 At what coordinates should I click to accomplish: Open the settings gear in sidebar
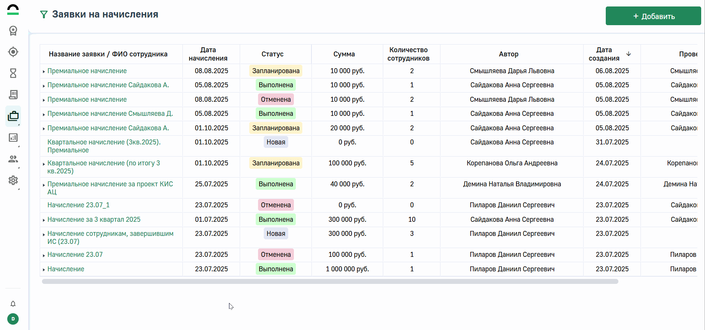point(13,180)
